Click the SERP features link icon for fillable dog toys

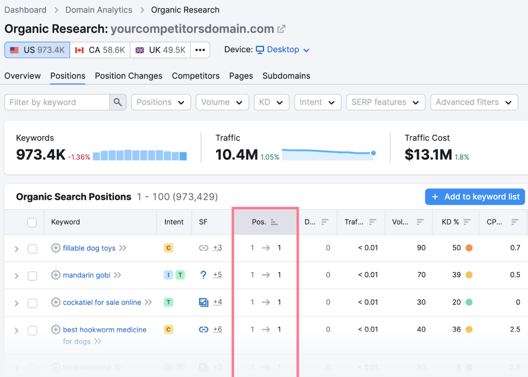(x=204, y=248)
